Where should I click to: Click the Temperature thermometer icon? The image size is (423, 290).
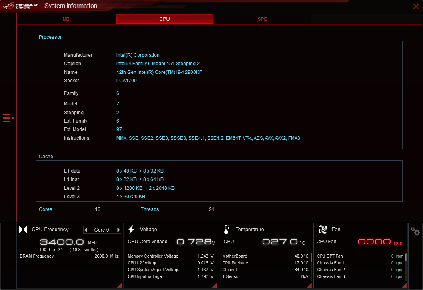point(227,230)
